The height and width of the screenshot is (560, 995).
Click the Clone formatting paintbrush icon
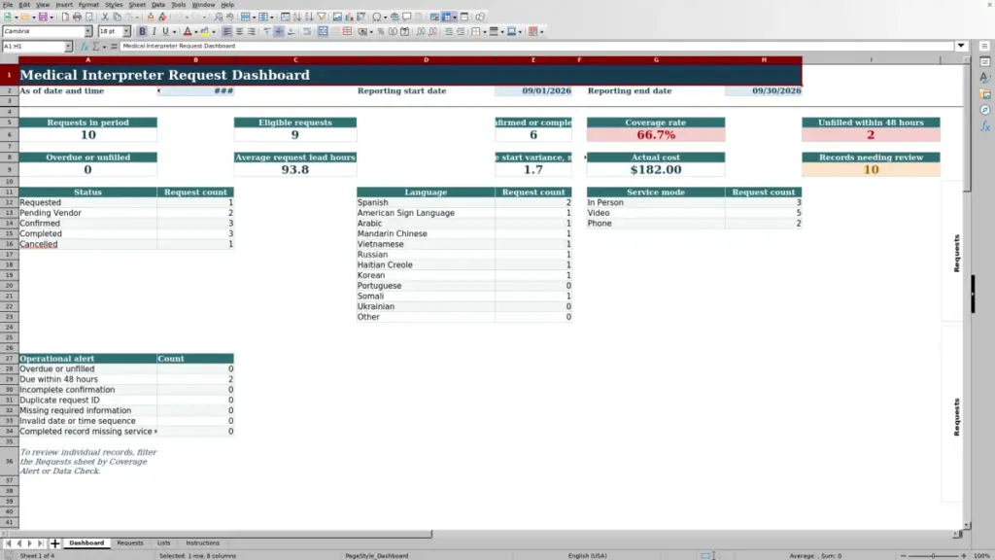point(151,17)
